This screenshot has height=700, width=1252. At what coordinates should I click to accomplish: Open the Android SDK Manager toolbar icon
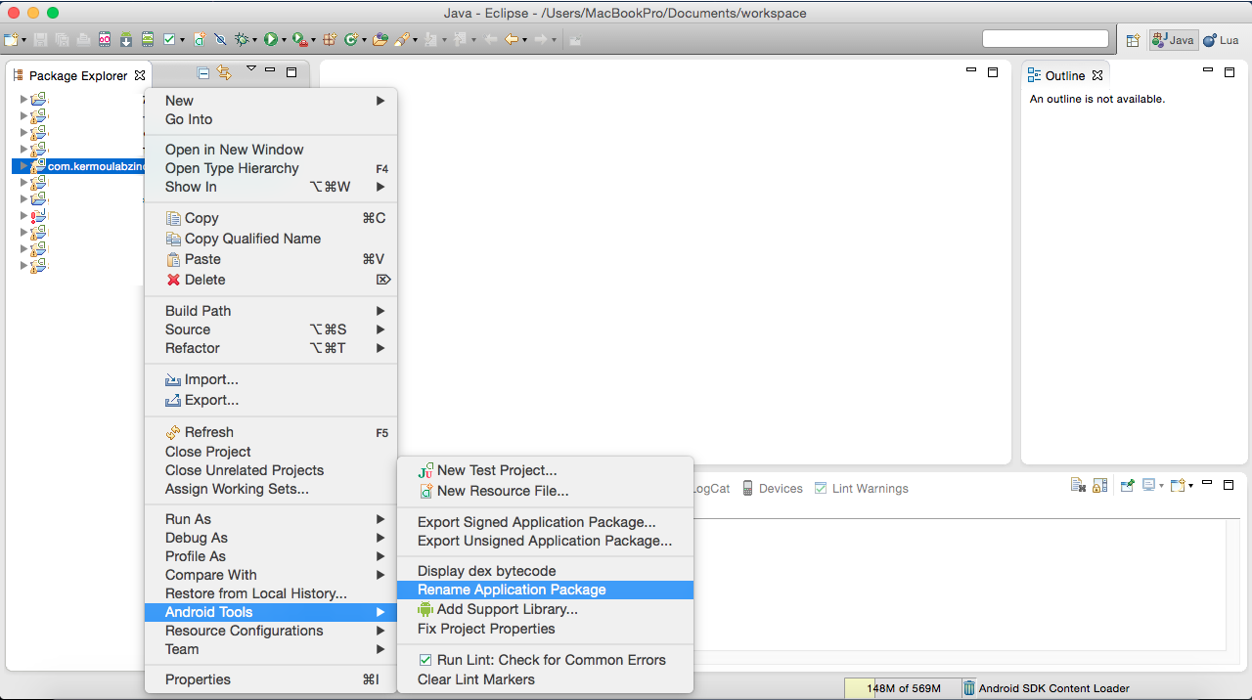point(126,40)
